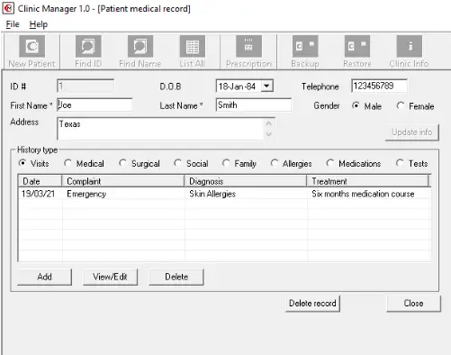Screen dimensions: 451x355
Task: Click the Address scrollbar down arrow
Action: 269,134
